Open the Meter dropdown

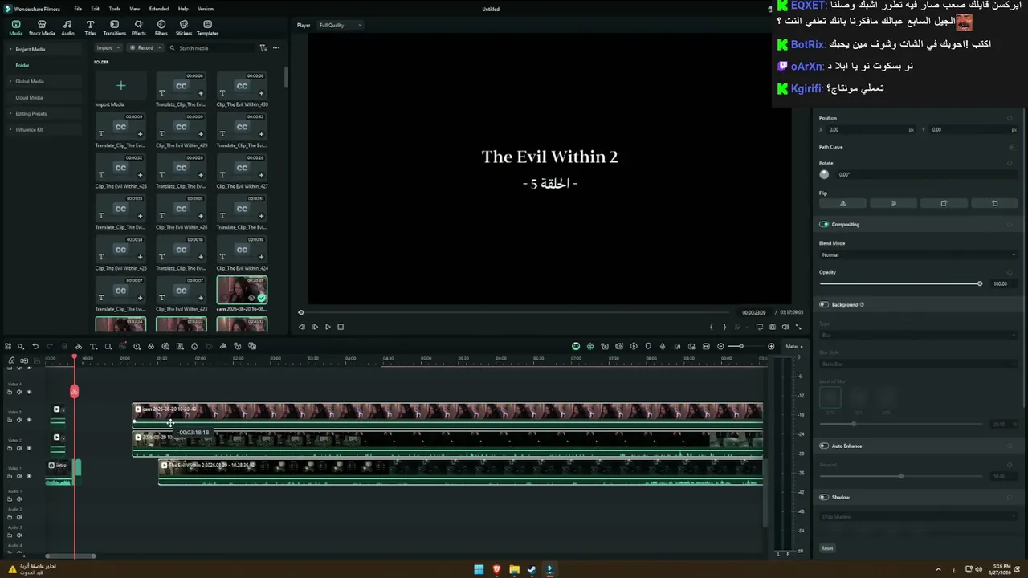tap(794, 346)
